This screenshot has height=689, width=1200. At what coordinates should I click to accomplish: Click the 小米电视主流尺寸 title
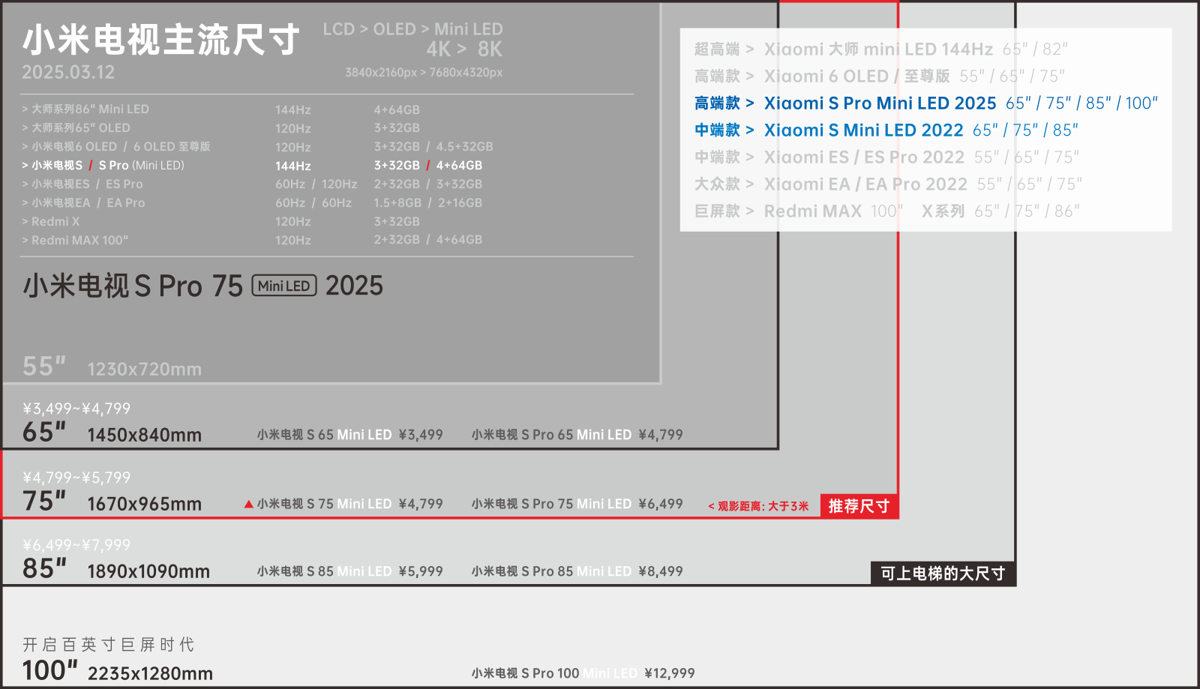[x=160, y=40]
